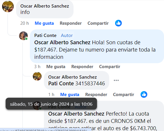Open Oscar's small avatar next to the phone number comment
Screen dimensions: 164x131
click(x=37, y=76)
